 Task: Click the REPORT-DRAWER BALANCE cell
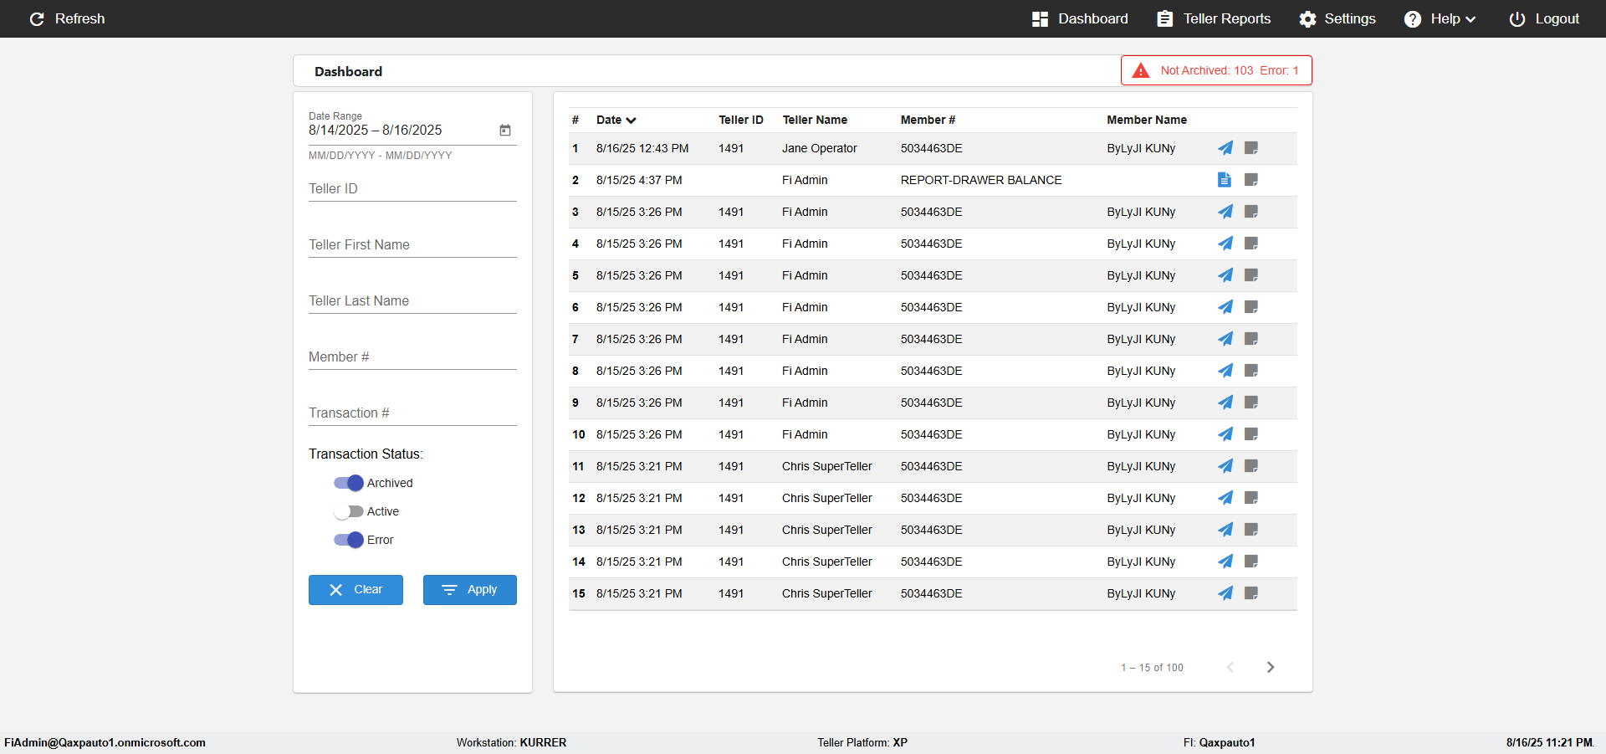(x=981, y=180)
